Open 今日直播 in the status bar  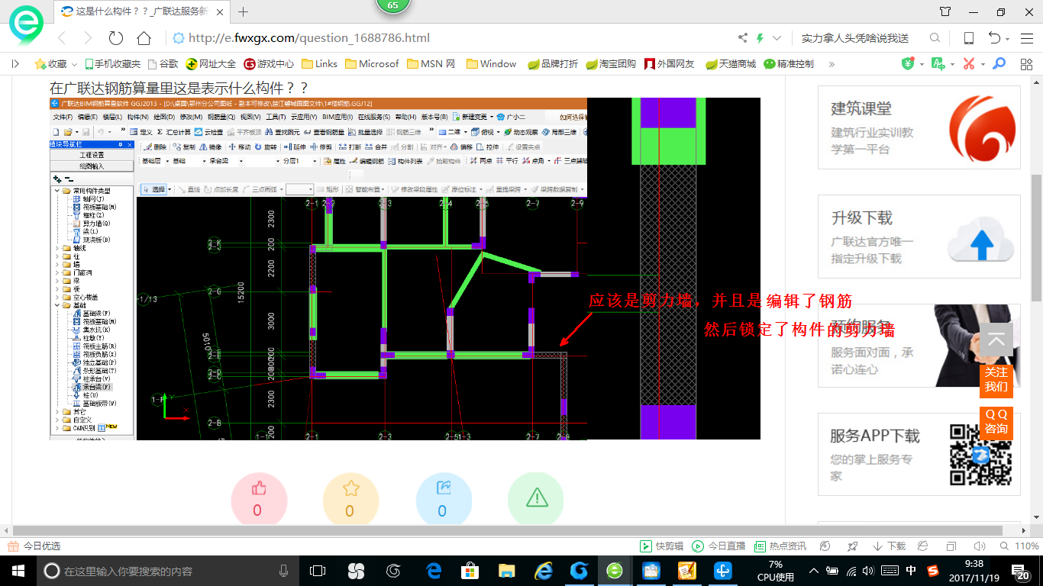(x=718, y=546)
